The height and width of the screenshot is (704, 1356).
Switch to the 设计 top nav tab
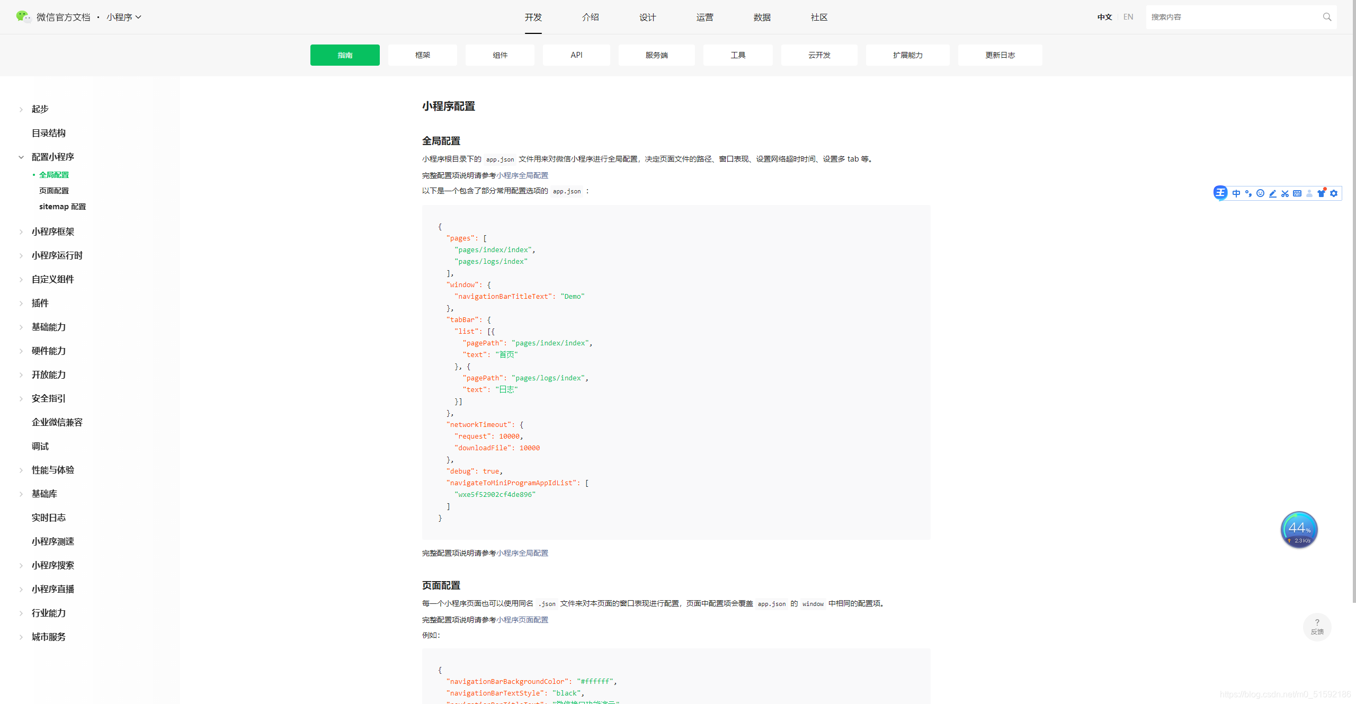(x=648, y=17)
